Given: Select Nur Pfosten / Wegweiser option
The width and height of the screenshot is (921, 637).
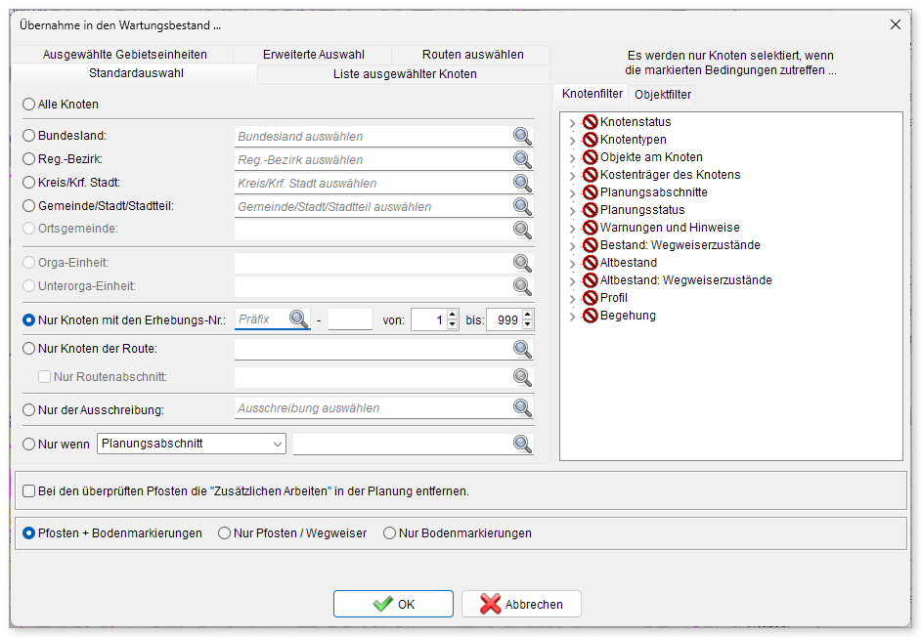Looking at the screenshot, I should (x=224, y=533).
